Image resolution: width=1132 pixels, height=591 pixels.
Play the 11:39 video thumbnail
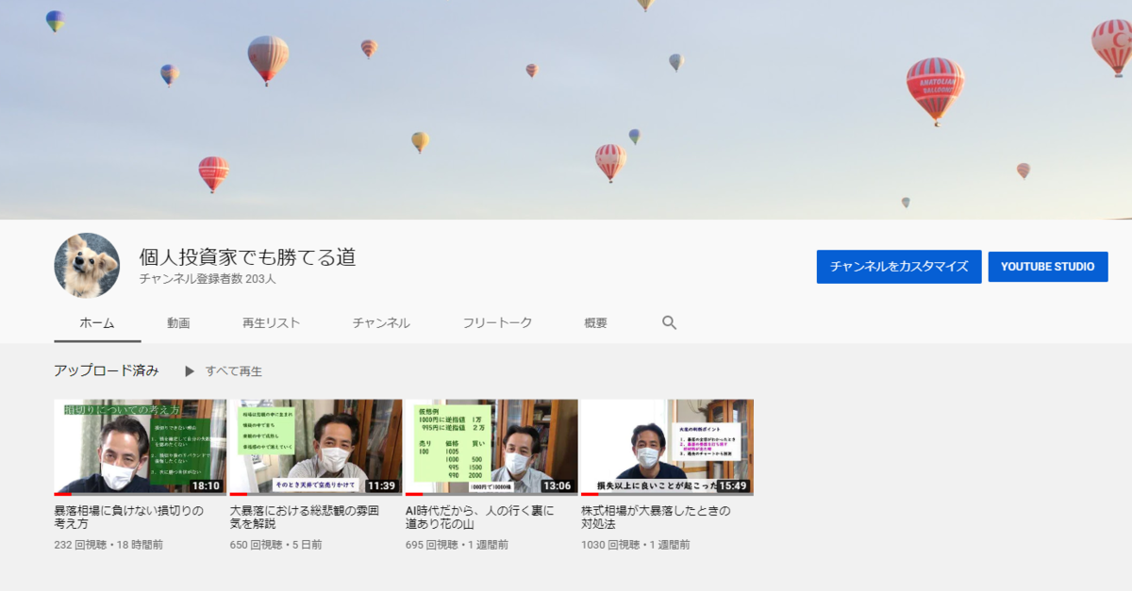[x=316, y=447]
